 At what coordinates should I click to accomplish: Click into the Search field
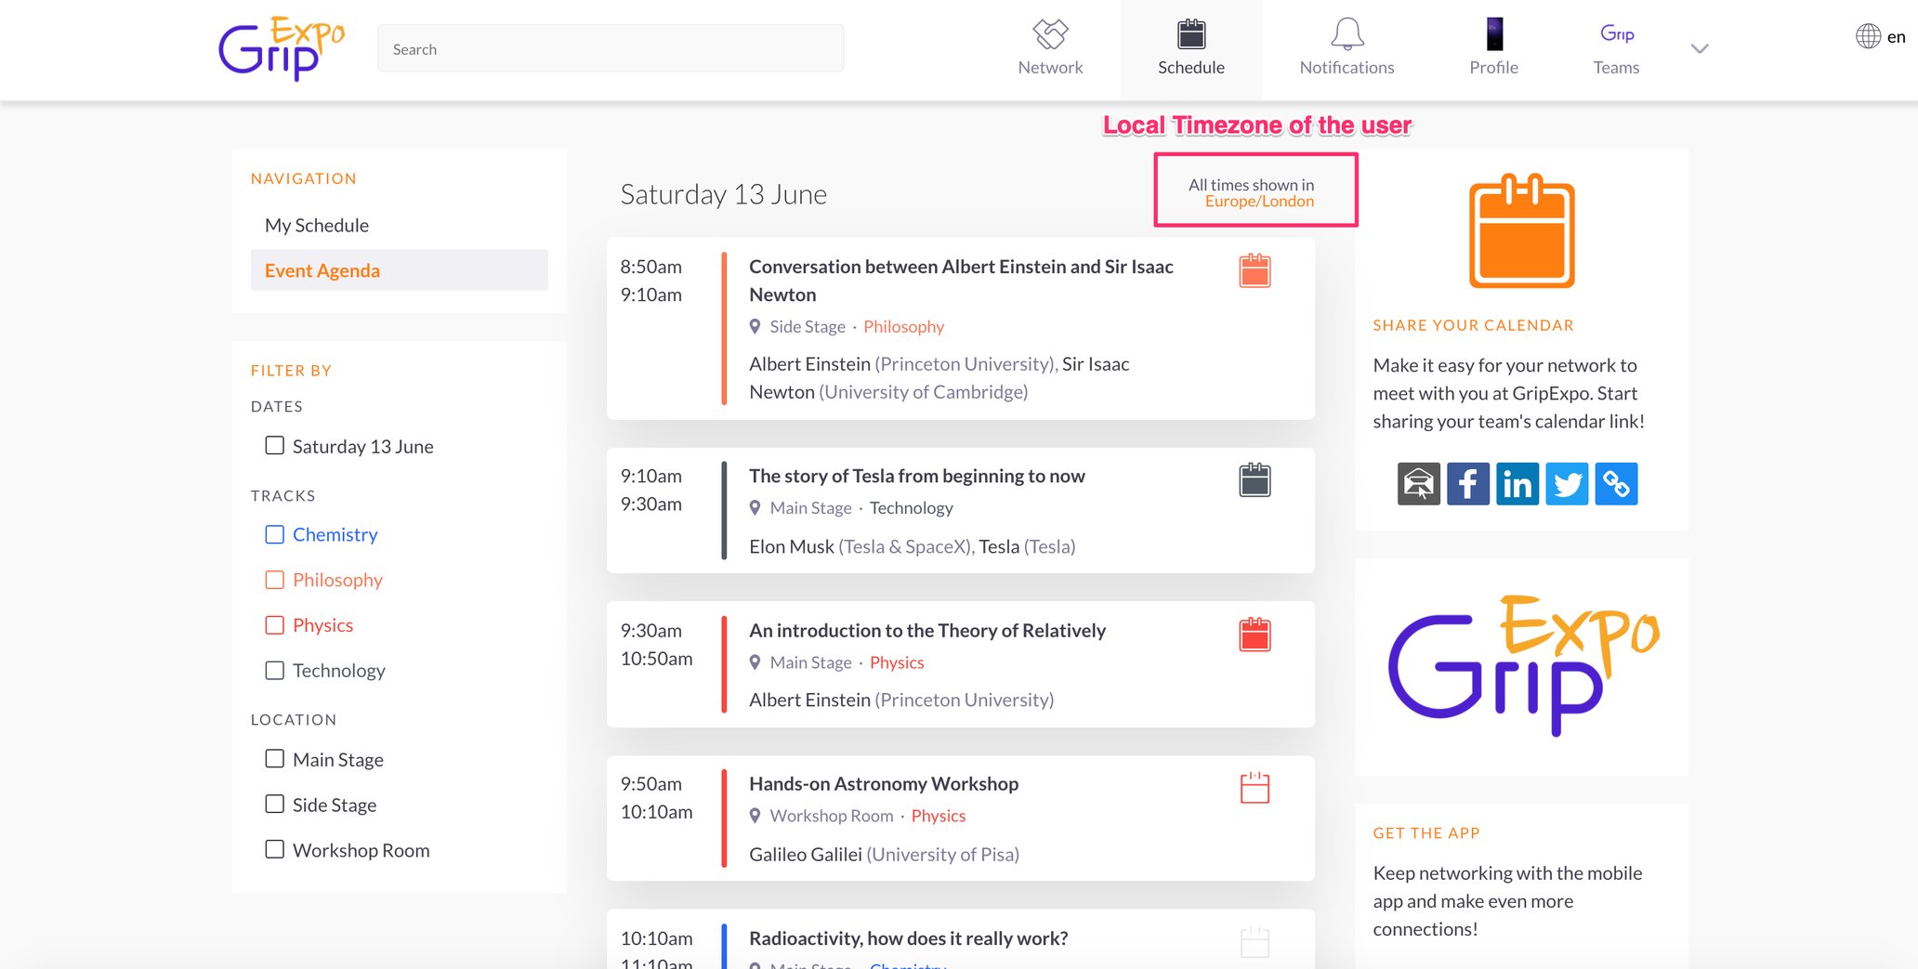click(611, 49)
